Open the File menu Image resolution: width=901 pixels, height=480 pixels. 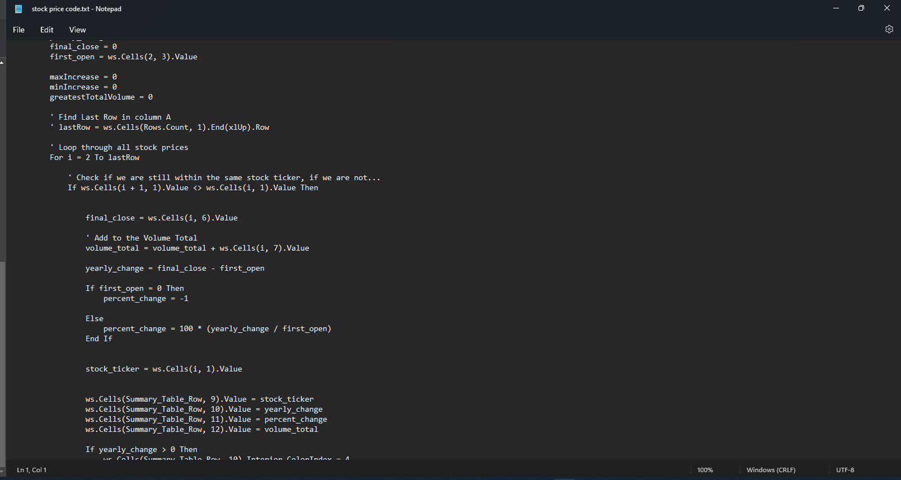pos(19,30)
